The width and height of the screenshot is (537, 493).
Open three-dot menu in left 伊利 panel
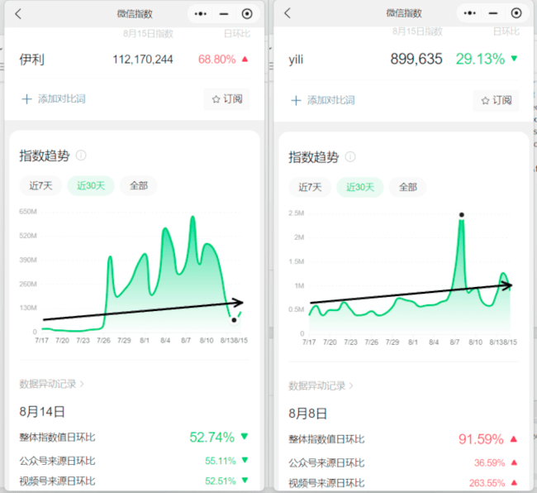[201, 14]
